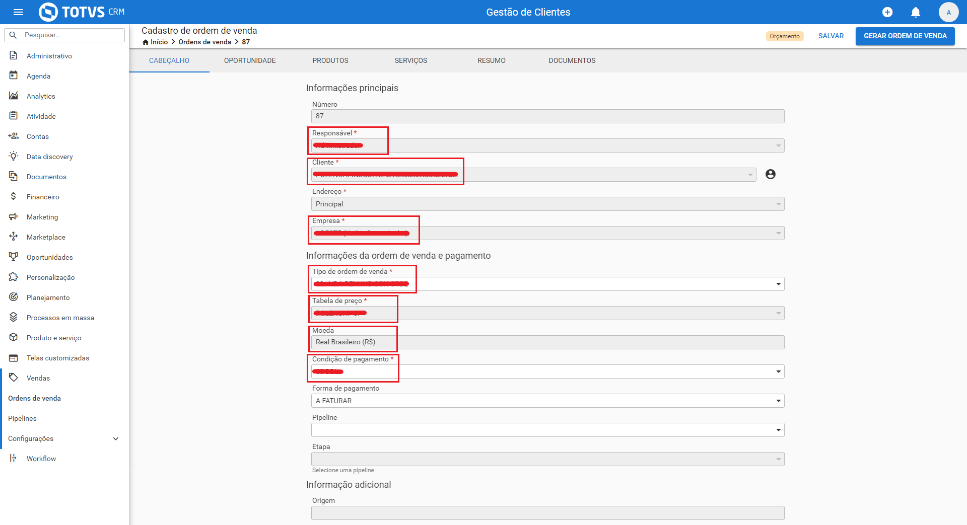Open the Condição de pagamento dropdown
The image size is (967, 525).
click(x=548, y=371)
